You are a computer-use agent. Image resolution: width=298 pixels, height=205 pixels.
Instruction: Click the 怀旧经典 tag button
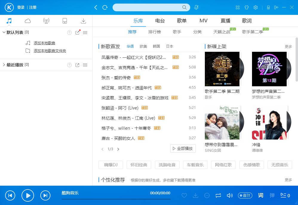(x=139, y=165)
